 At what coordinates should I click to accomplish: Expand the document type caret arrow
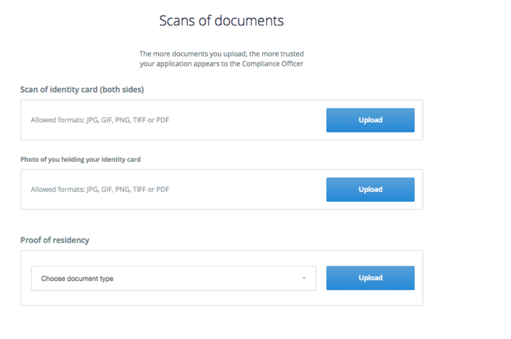tap(304, 278)
